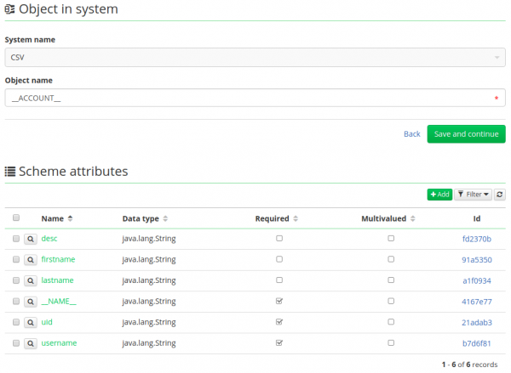This screenshot has width=511, height=373.
Task: Select the __NAME__ row checkbox
Action: (x=16, y=302)
